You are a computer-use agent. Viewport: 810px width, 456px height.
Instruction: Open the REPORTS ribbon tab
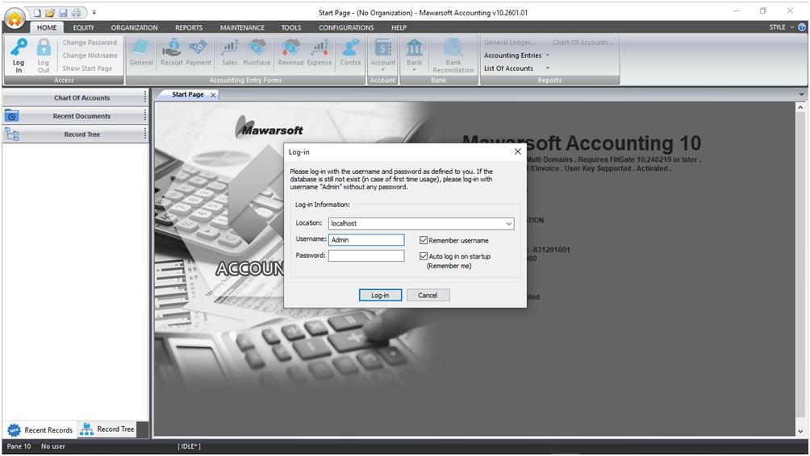189,27
